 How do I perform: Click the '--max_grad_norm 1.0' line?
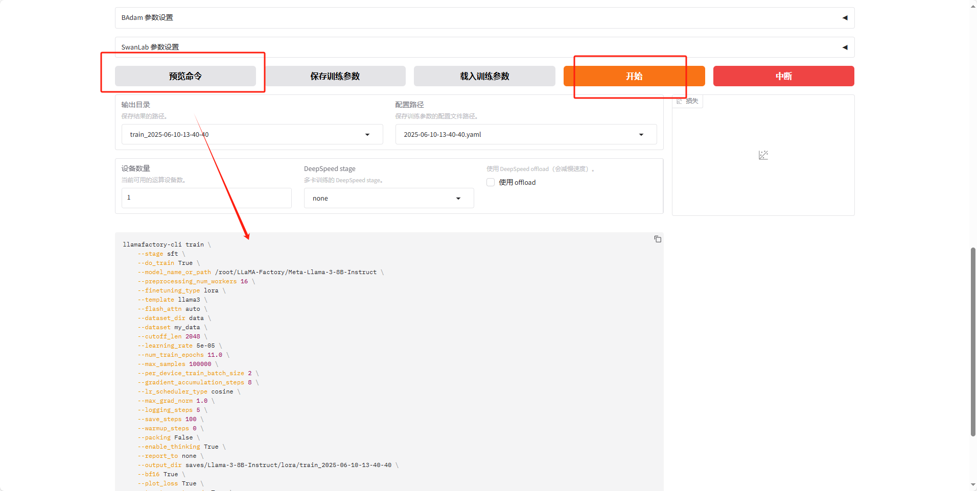coord(176,401)
